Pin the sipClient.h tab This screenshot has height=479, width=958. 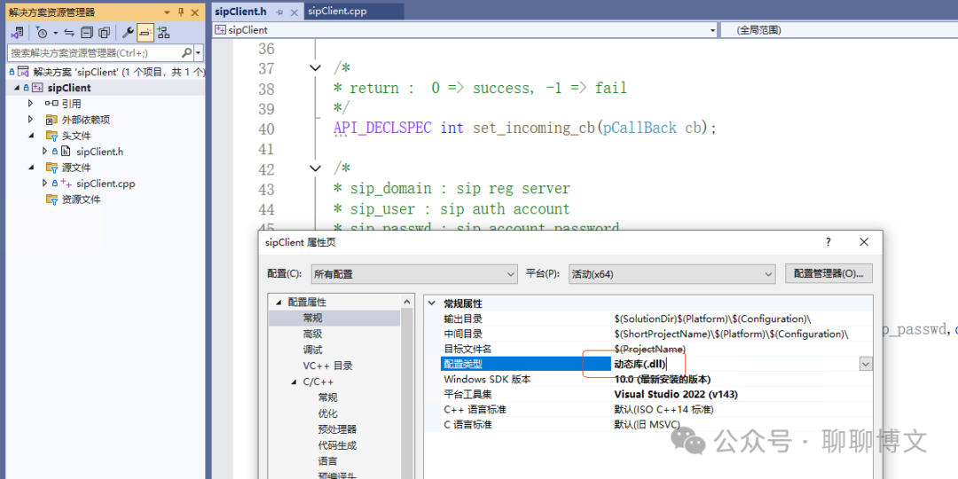pos(279,12)
